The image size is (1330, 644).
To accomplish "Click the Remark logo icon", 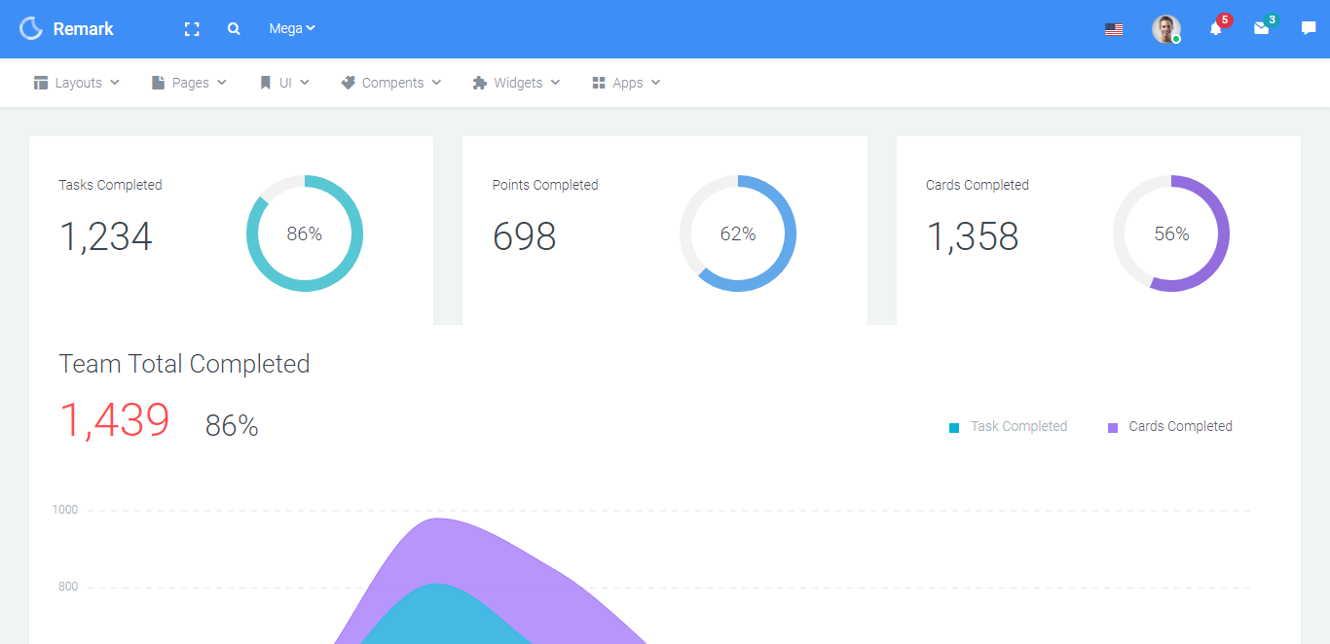I will click(x=31, y=28).
